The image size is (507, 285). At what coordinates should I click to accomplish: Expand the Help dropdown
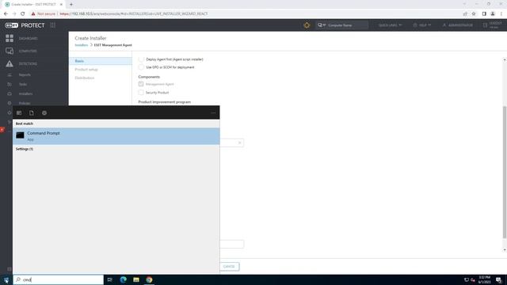(422, 25)
